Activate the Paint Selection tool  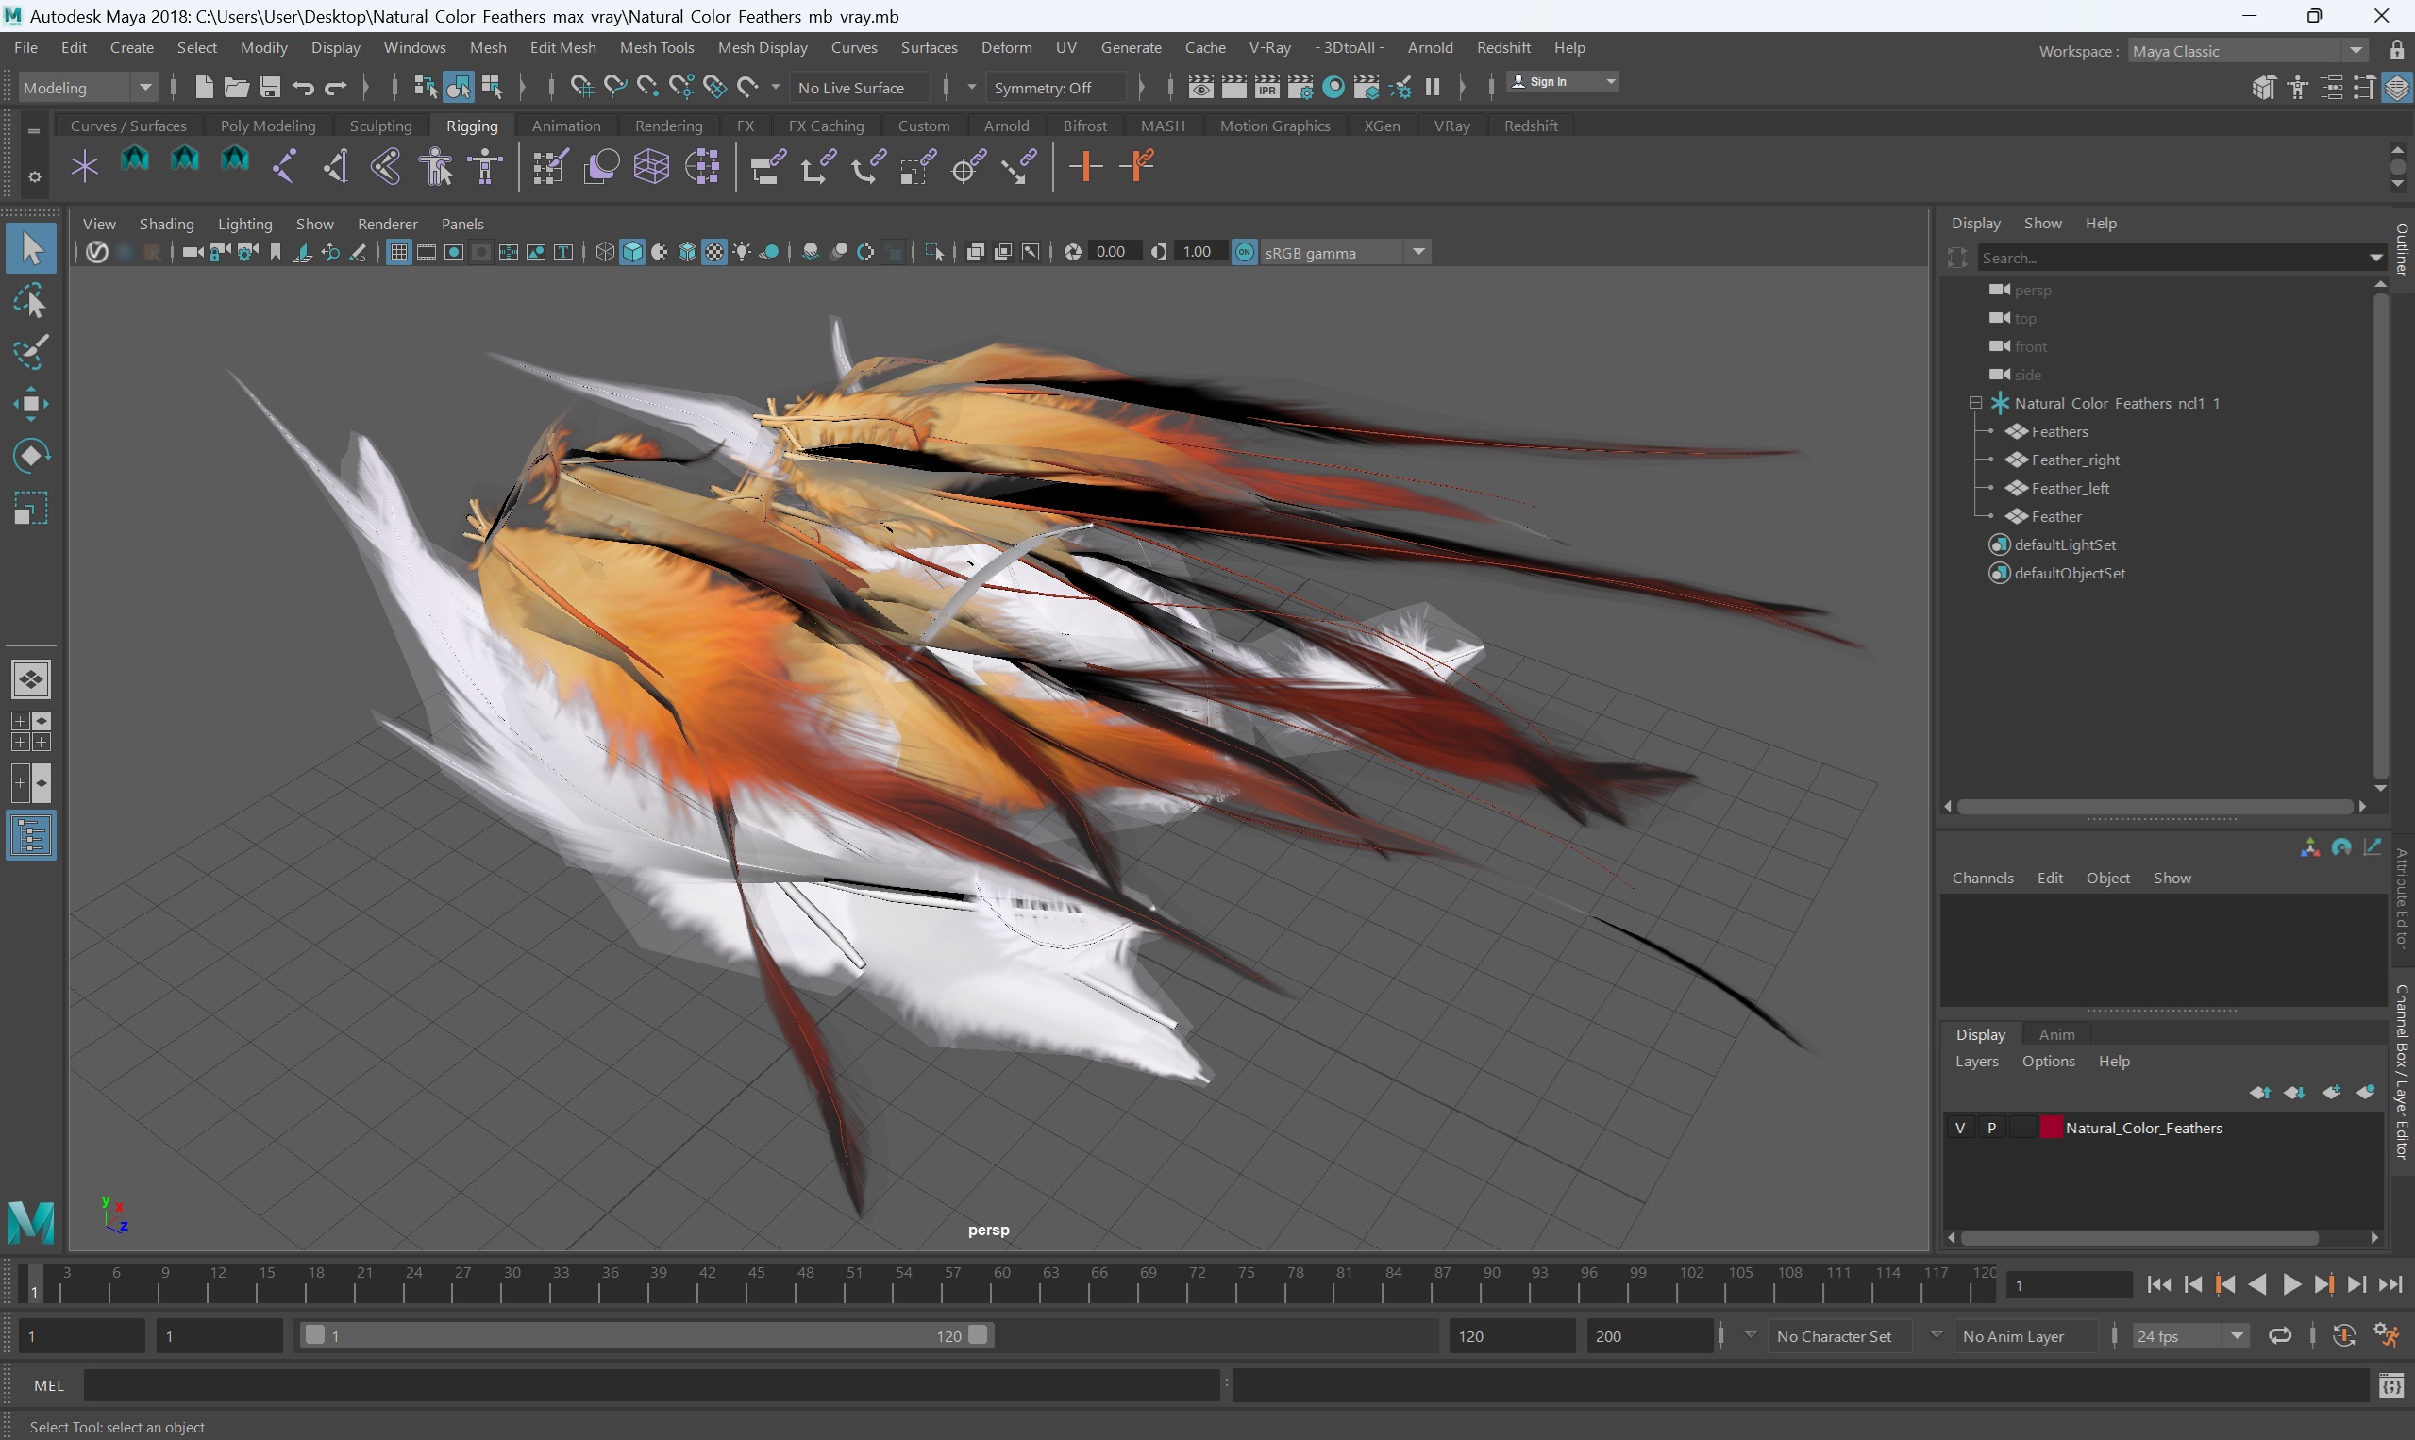(x=31, y=352)
